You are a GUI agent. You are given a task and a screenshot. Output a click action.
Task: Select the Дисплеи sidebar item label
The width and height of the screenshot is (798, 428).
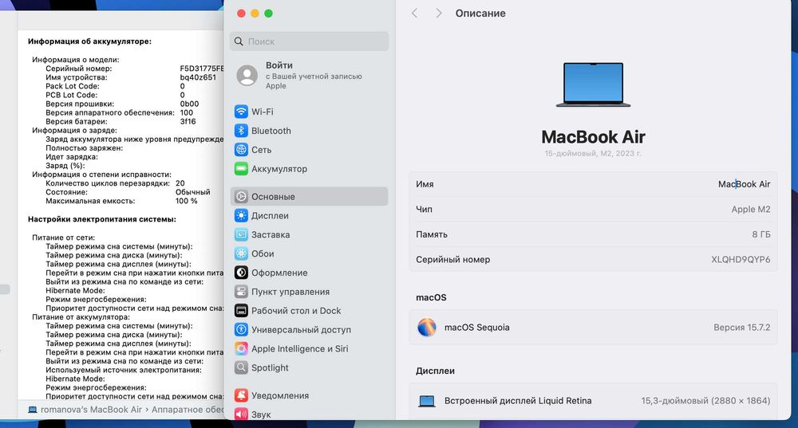(x=270, y=215)
